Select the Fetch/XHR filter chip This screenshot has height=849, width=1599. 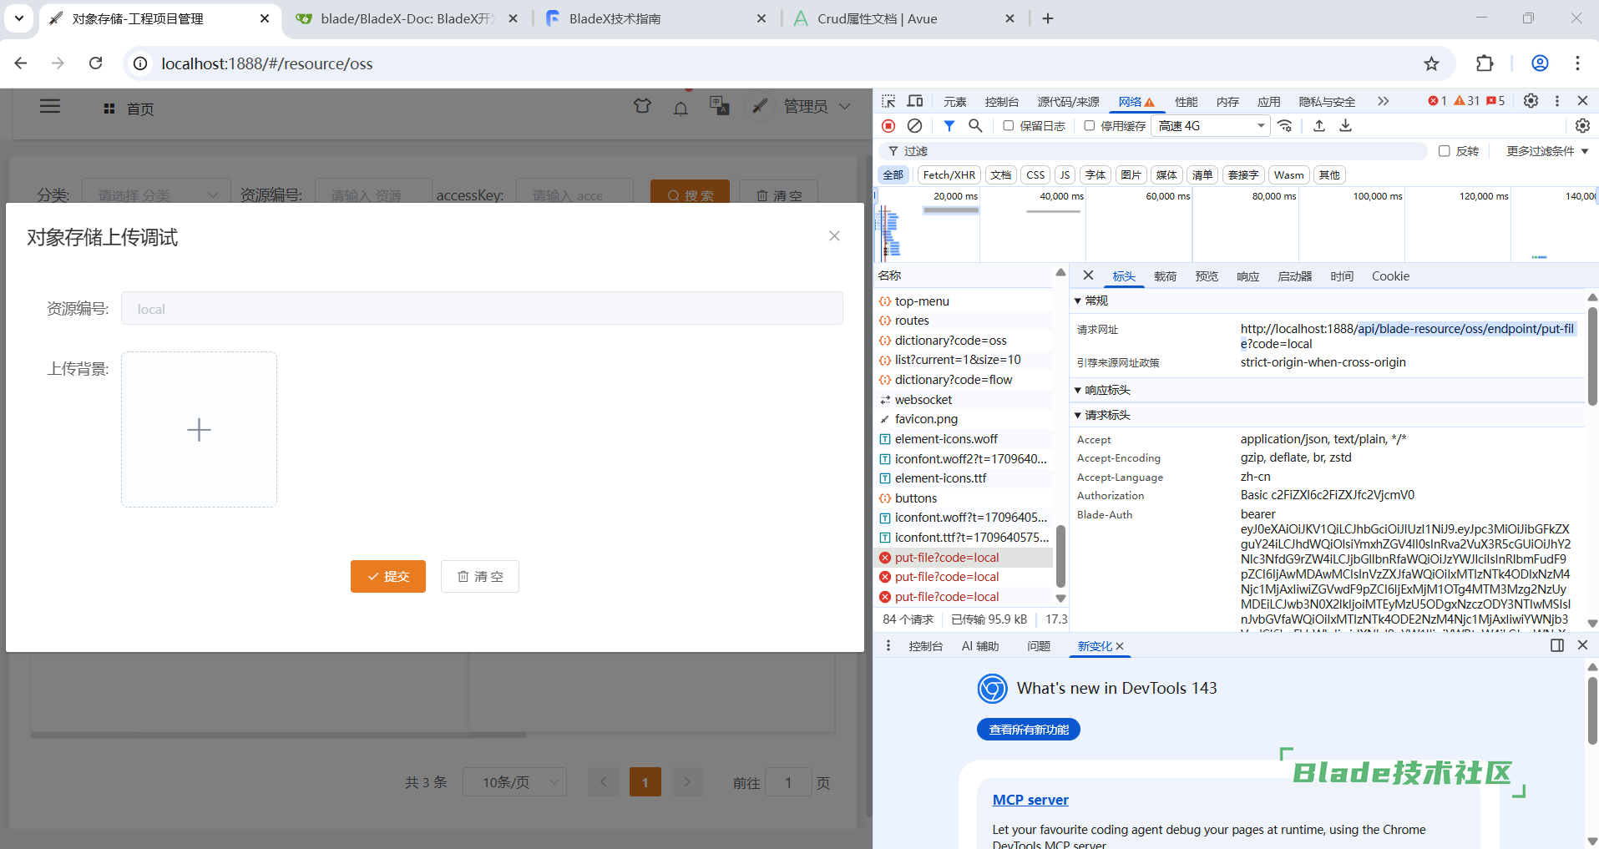coord(949,175)
